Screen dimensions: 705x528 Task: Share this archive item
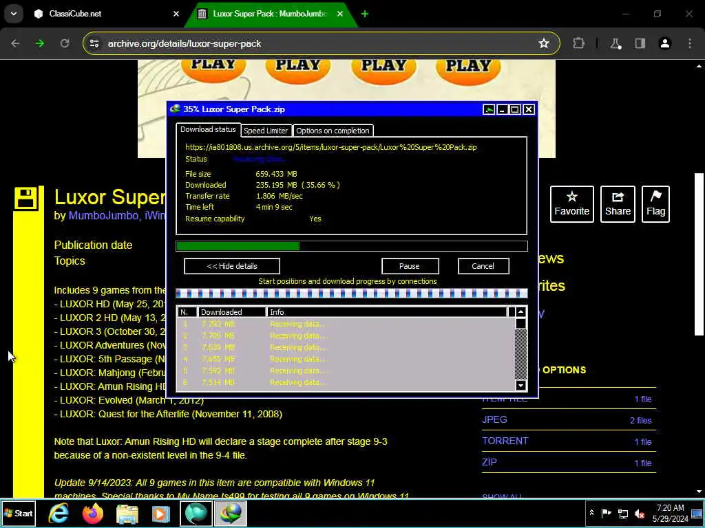pos(618,203)
